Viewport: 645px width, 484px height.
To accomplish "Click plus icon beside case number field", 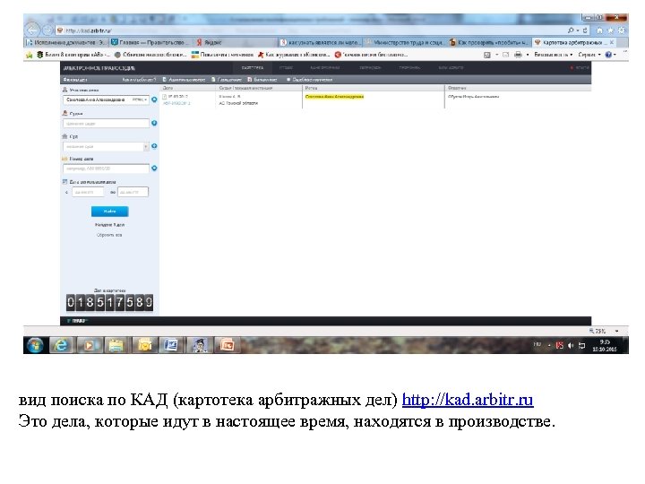I will pos(154,168).
